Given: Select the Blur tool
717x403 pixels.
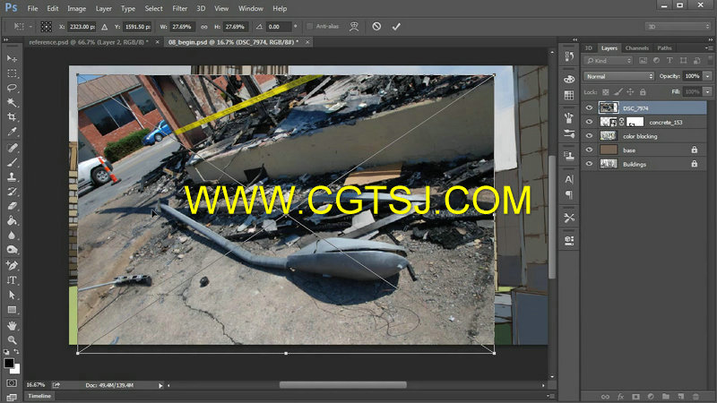Looking at the screenshot, I should [x=12, y=236].
